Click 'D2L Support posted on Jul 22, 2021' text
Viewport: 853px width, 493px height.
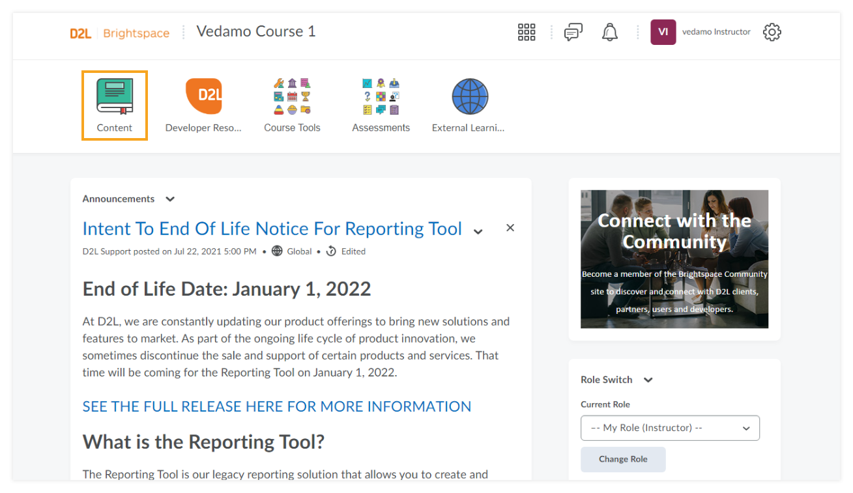[x=169, y=251]
